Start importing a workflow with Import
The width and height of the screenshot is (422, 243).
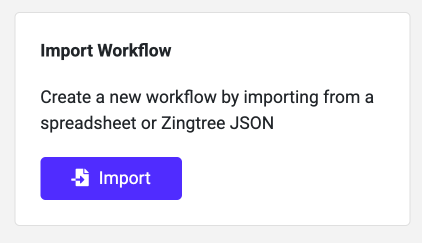click(111, 178)
